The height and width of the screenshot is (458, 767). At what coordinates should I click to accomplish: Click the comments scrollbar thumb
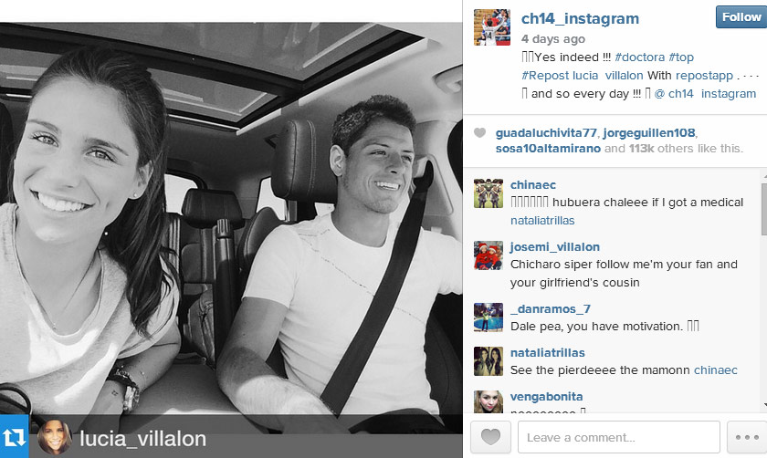point(764,209)
